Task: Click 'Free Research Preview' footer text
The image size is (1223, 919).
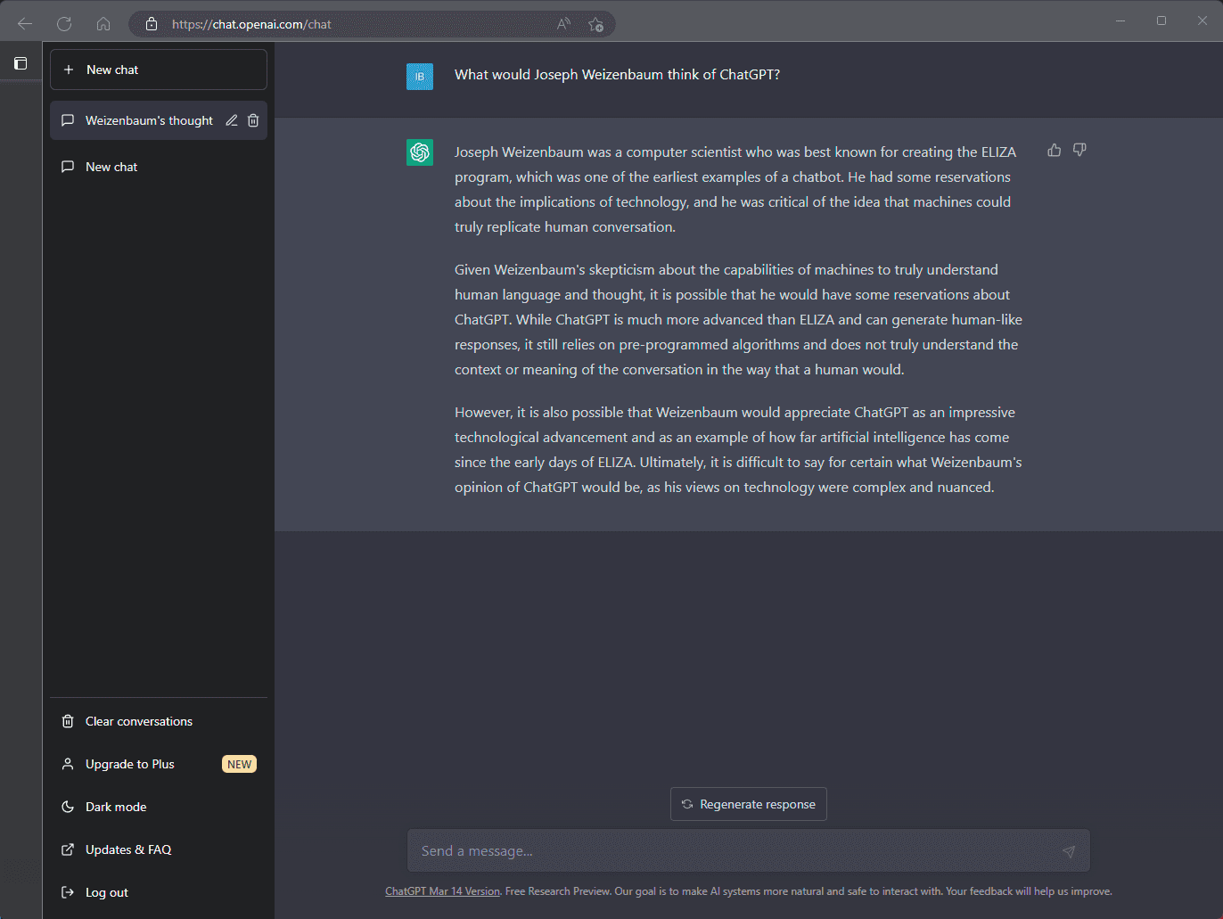Action: (x=558, y=891)
